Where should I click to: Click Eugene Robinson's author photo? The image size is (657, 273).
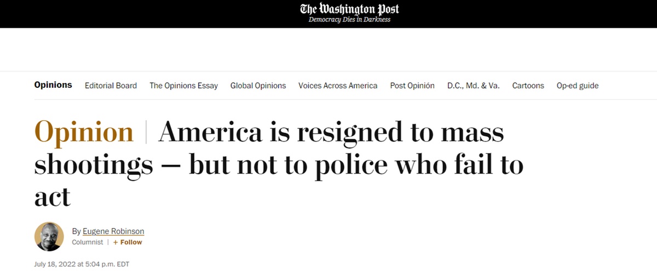pyautogui.click(x=49, y=236)
